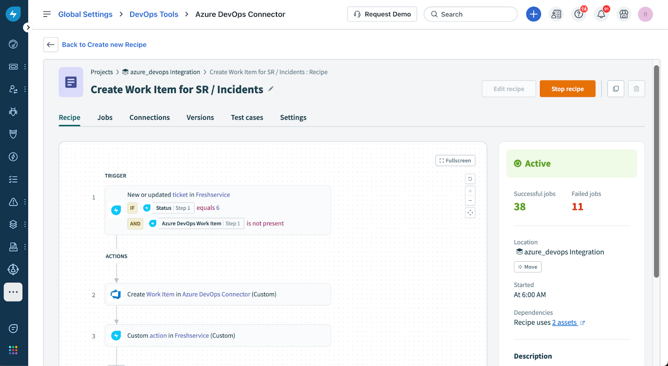
Task: Open help icon with 14 badge
Action: [579, 14]
